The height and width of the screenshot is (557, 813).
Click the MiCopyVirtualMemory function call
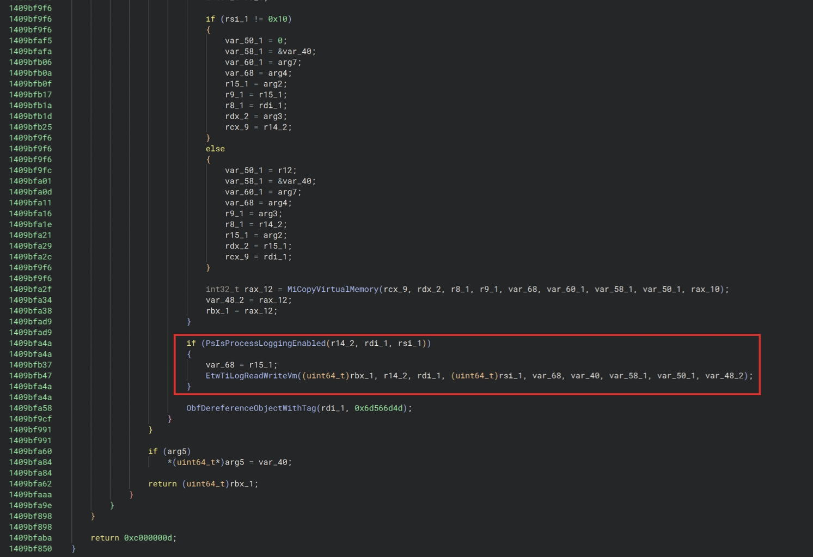click(x=332, y=289)
